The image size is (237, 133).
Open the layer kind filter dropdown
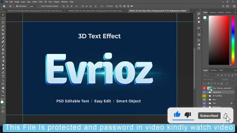click(x=209, y=75)
